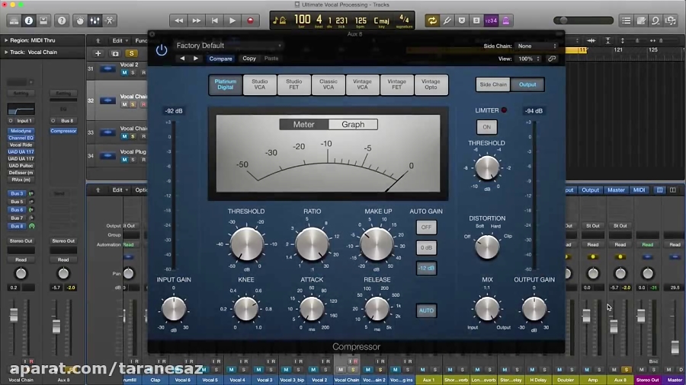Solo the Vocal Plug track

click(x=133, y=160)
